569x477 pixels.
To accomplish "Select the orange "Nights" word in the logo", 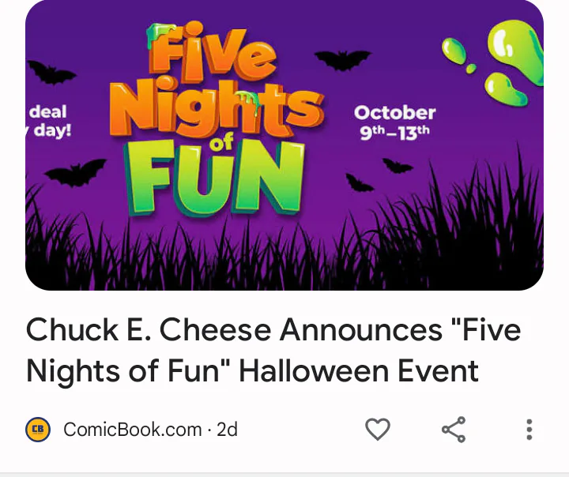I will (x=215, y=109).
